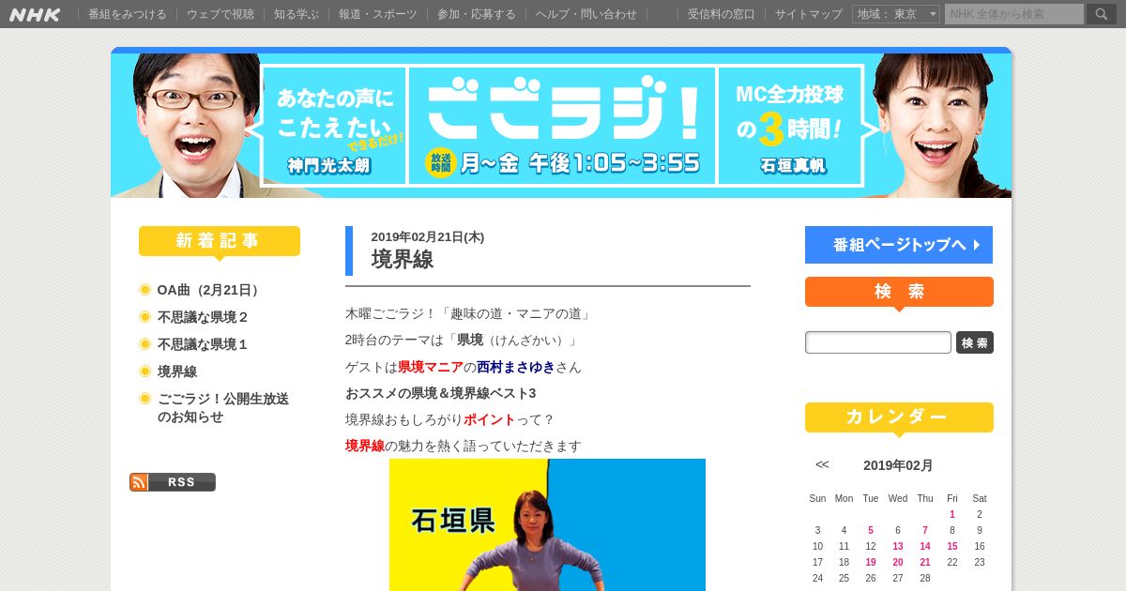Open the 知る学ぶ menu
This screenshot has width=1126, height=591.
297,14
